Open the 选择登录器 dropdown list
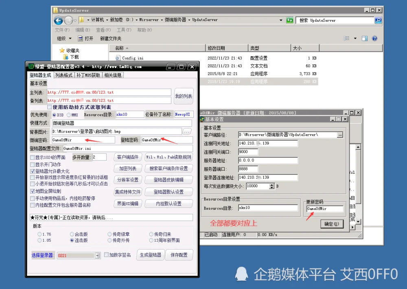Screen dimensions: 407x289 (x=97, y=256)
